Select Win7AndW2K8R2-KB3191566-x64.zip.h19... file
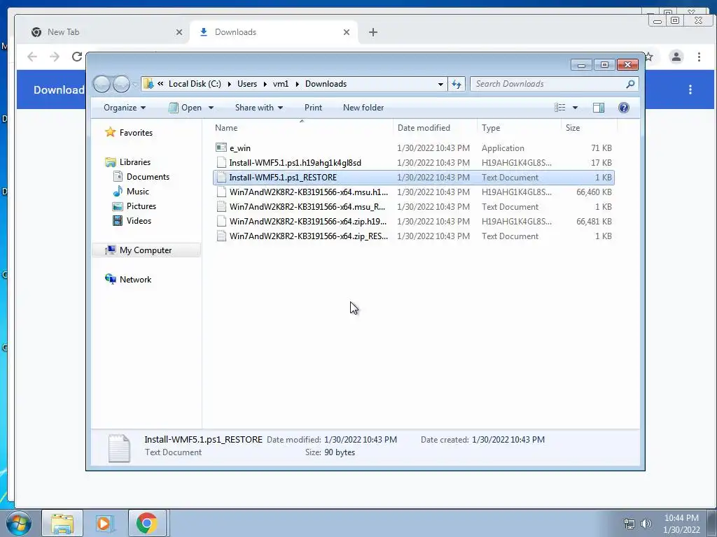717x537 pixels. coord(413,222)
